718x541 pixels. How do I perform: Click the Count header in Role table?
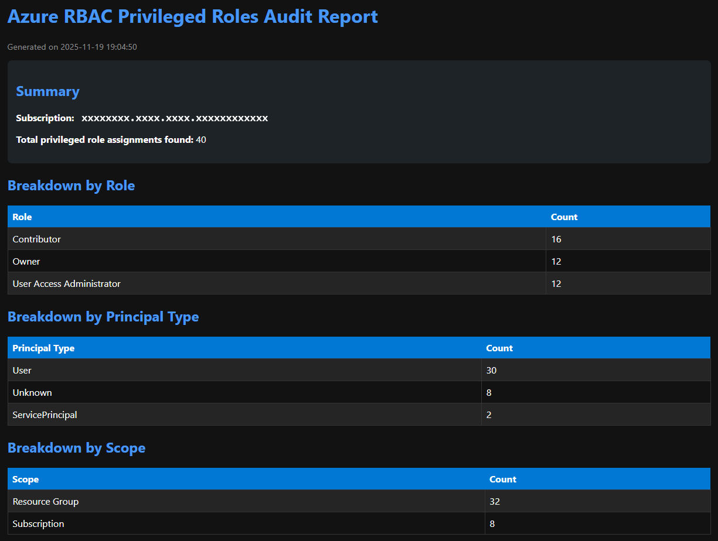click(564, 217)
